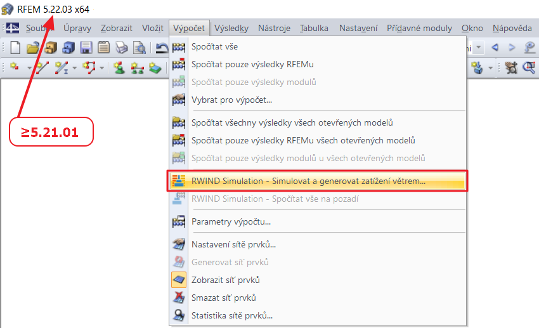Open print preview with magnifier page icon

pyautogui.click(x=140, y=48)
